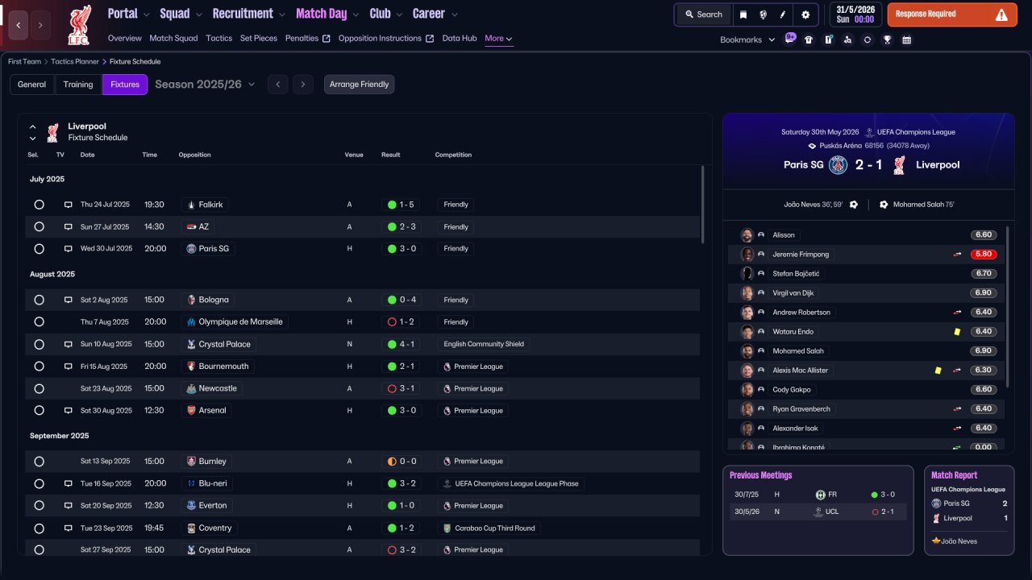Image resolution: width=1032 pixels, height=580 pixels.
Task: Select the radio button for Arsenal fixture
Action: [x=39, y=411]
